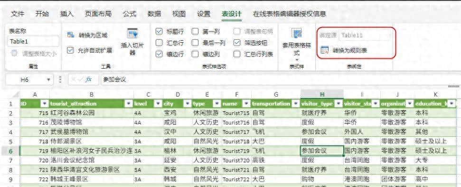Open the visitor_type filter dropdown

[x=339, y=104]
